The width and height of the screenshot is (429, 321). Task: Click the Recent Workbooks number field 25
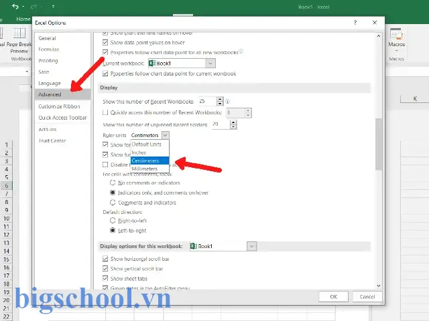pyautogui.click(x=207, y=101)
